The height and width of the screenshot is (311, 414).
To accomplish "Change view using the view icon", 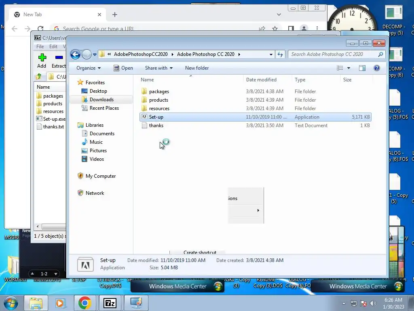I will [340, 68].
